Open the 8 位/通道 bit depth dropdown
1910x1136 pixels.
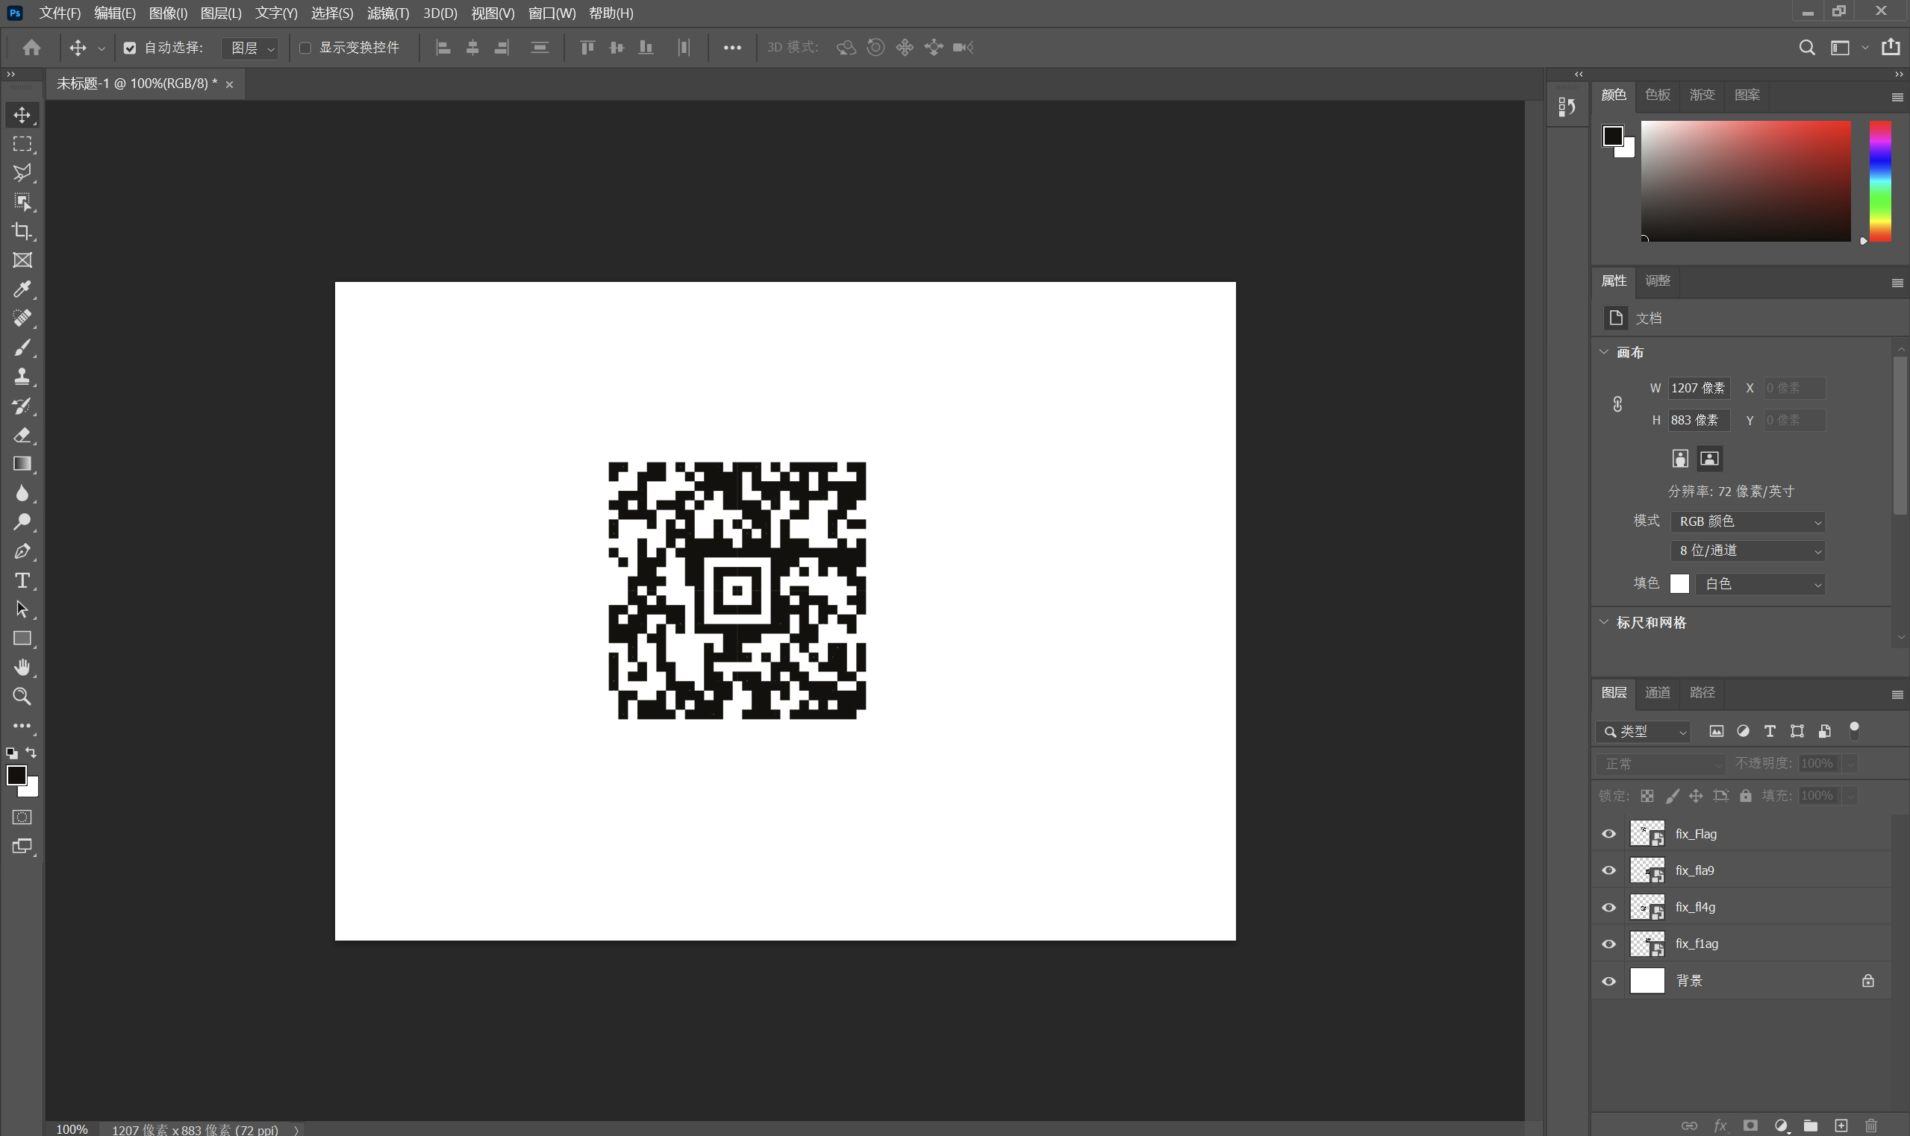(x=1747, y=550)
